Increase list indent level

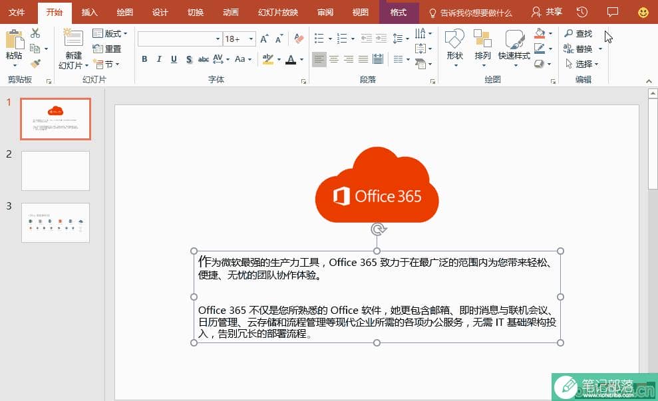pyautogui.click(x=381, y=39)
